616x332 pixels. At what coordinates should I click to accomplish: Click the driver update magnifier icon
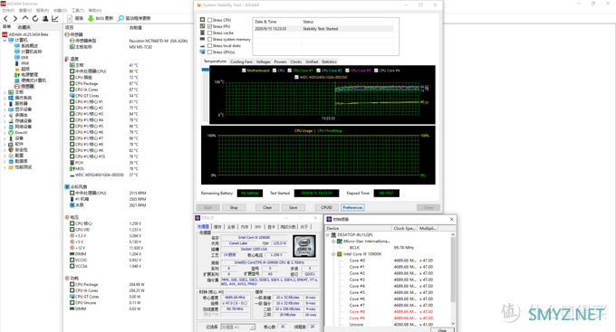click(x=120, y=18)
